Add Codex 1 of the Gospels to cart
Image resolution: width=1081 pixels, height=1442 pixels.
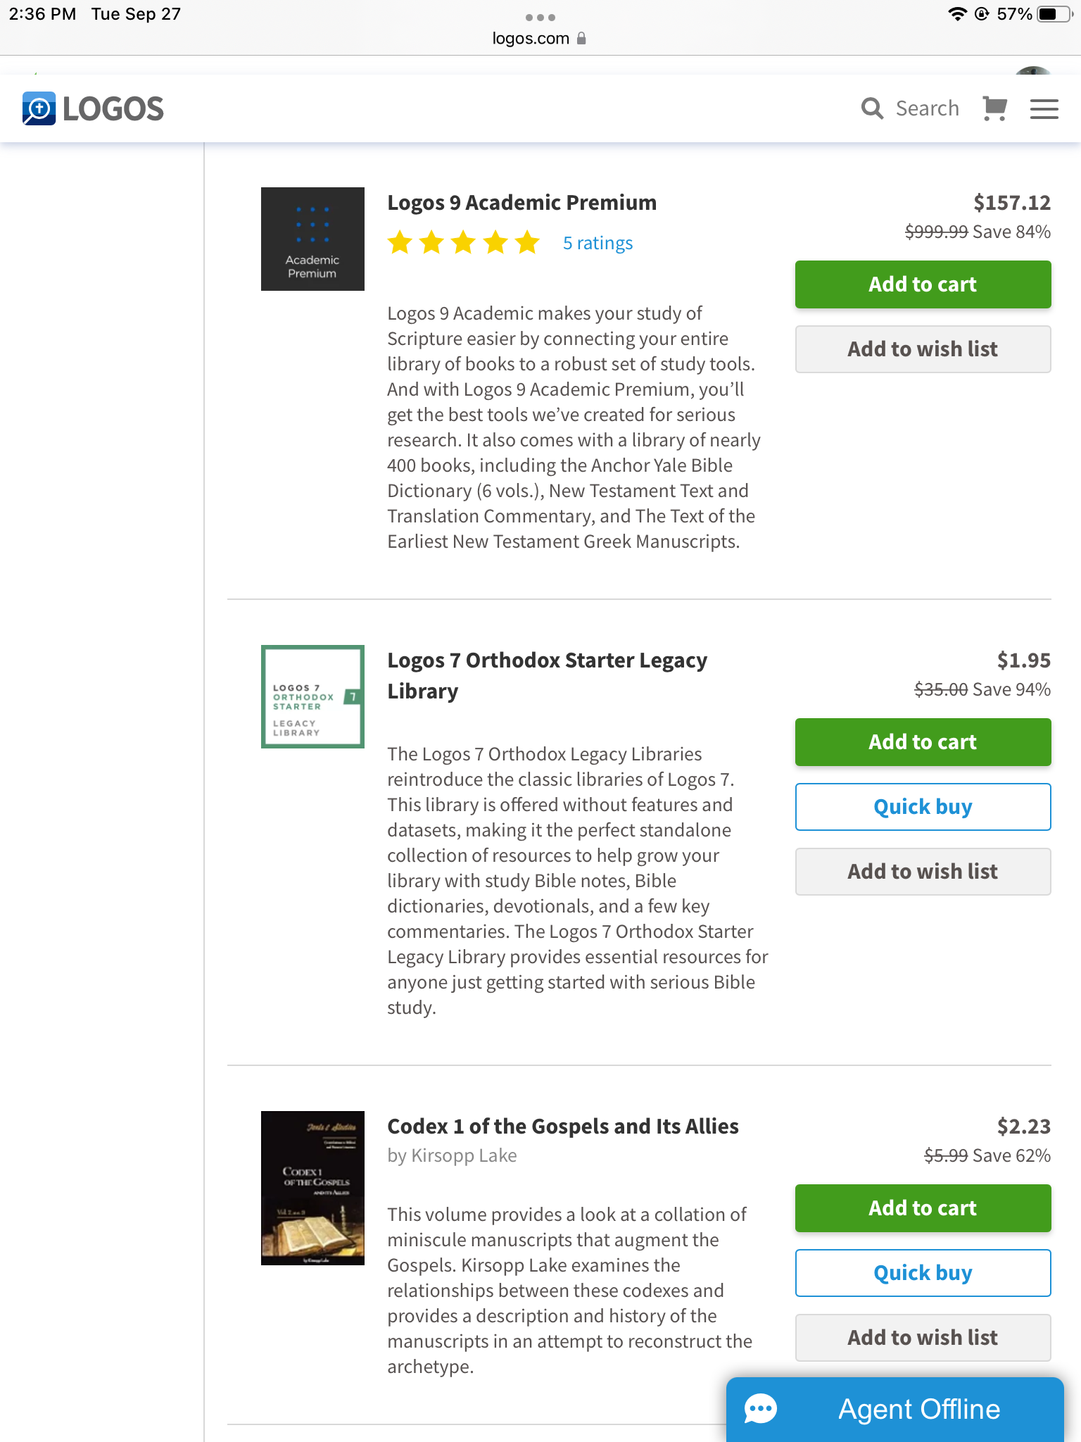923,1208
